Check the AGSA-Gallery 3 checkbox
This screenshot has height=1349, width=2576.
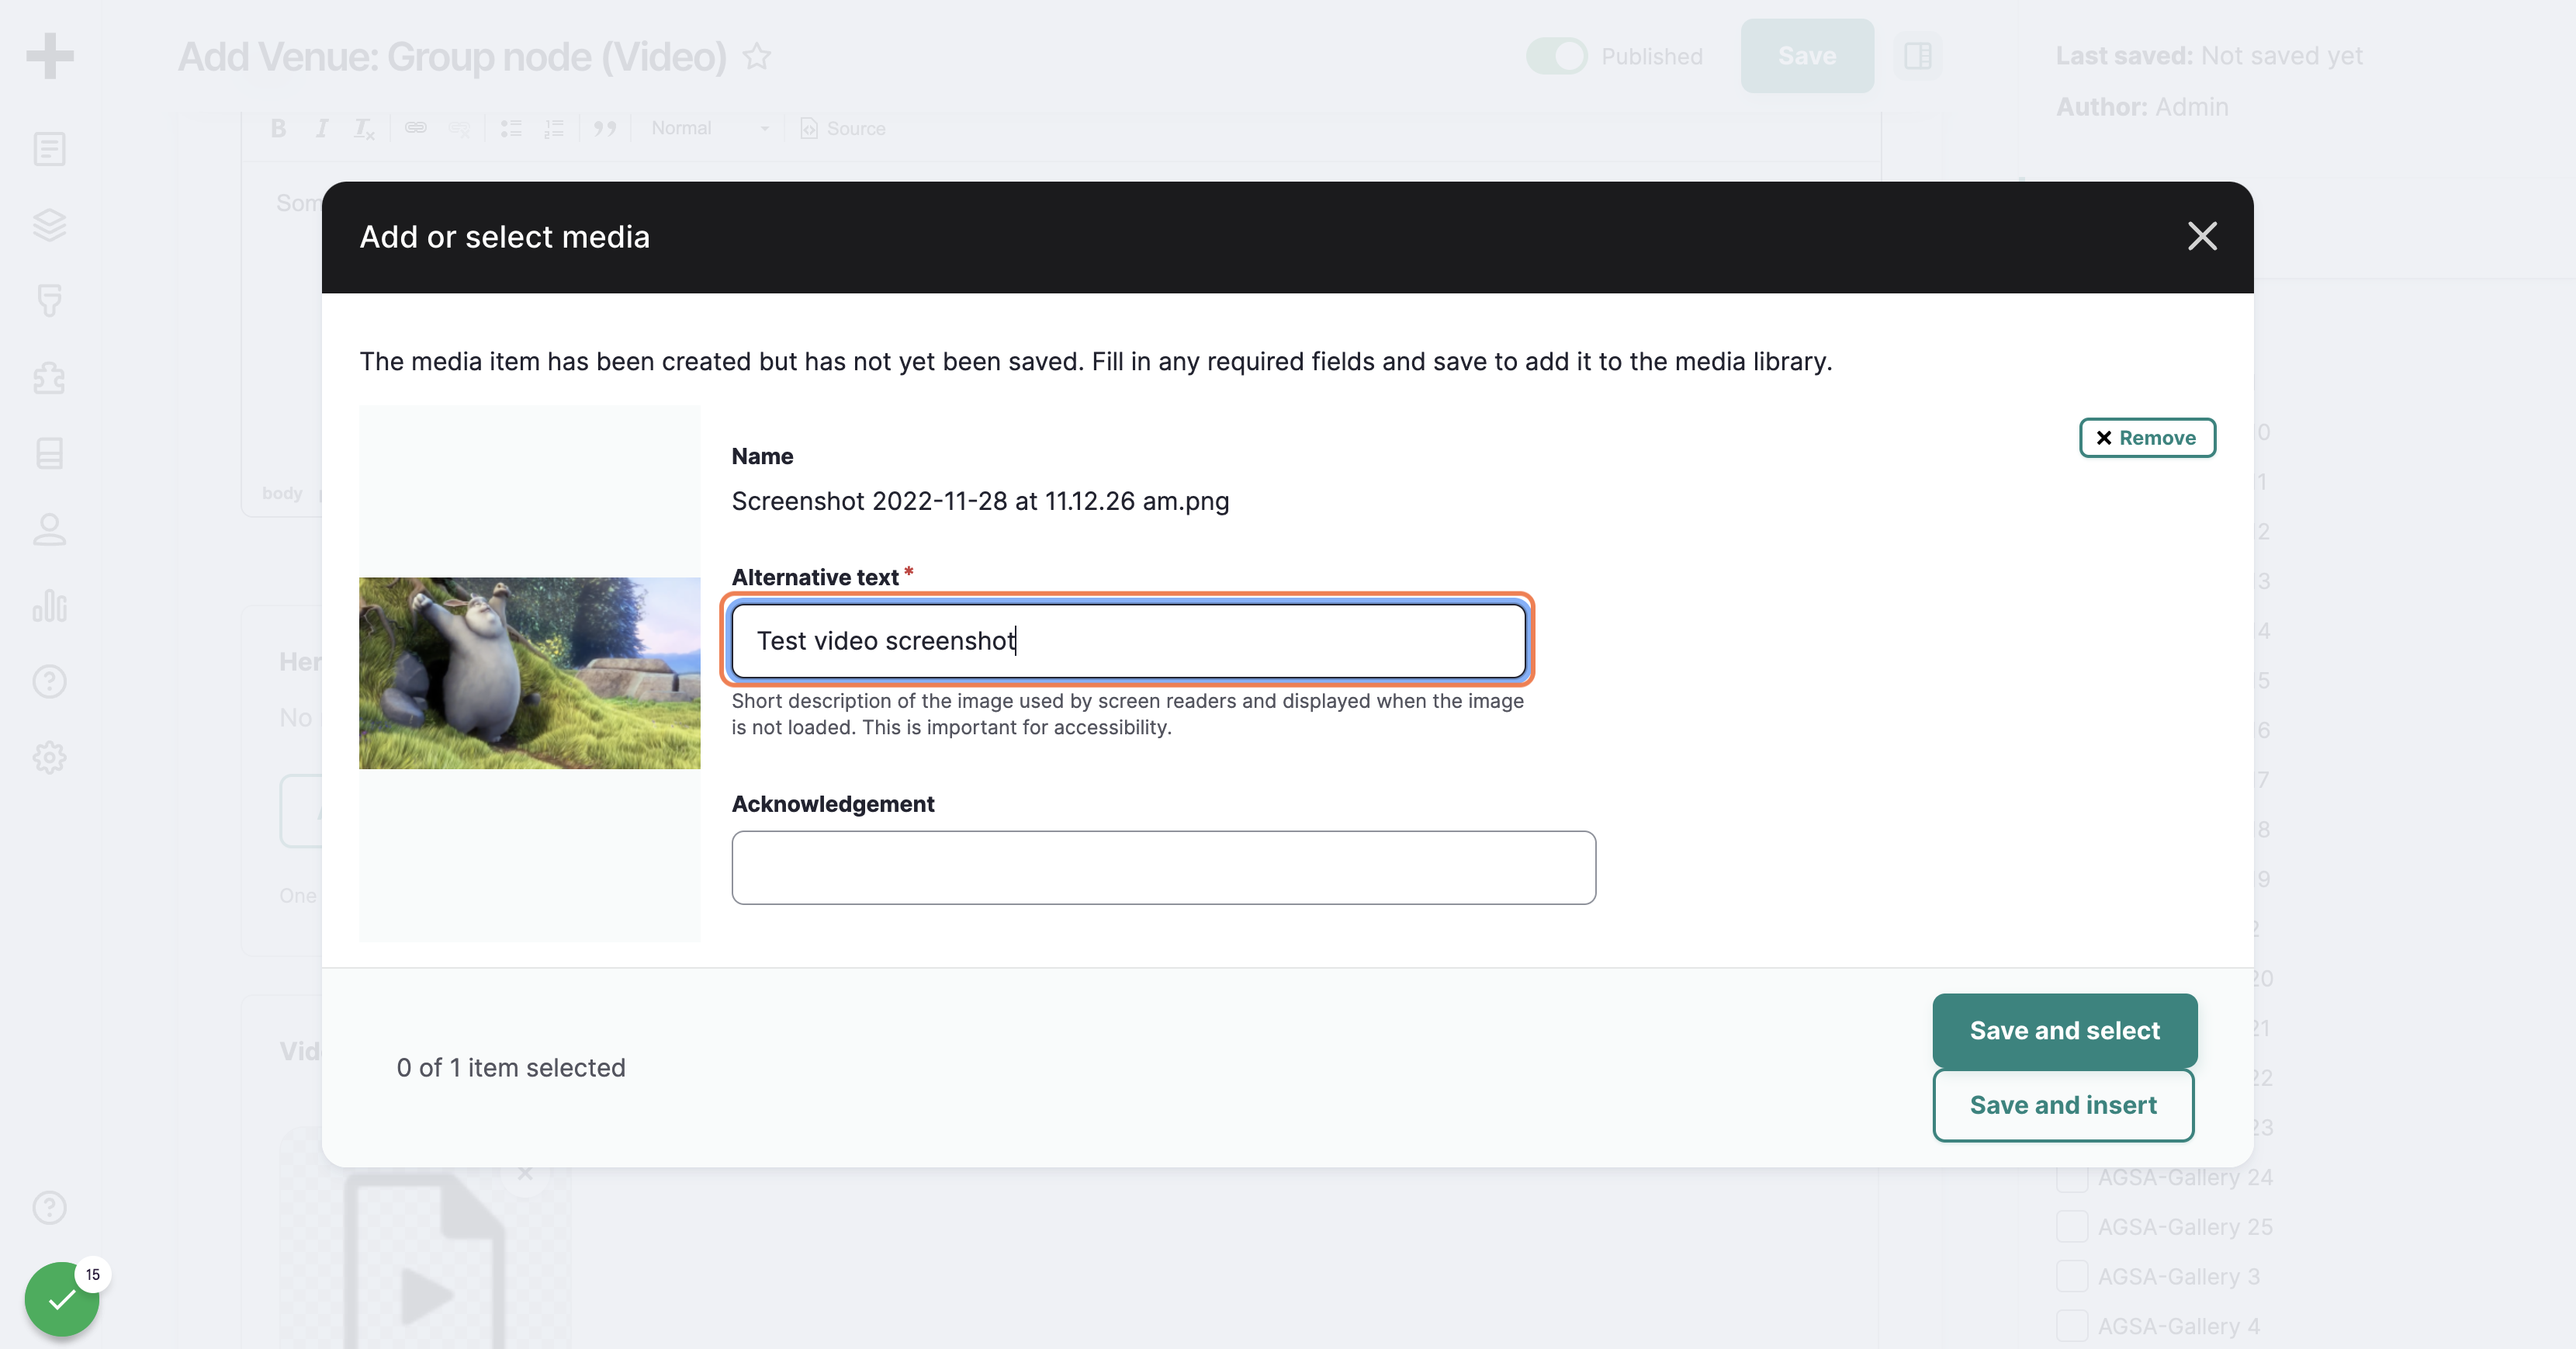pyautogui.click(x=2072, y=1276)
